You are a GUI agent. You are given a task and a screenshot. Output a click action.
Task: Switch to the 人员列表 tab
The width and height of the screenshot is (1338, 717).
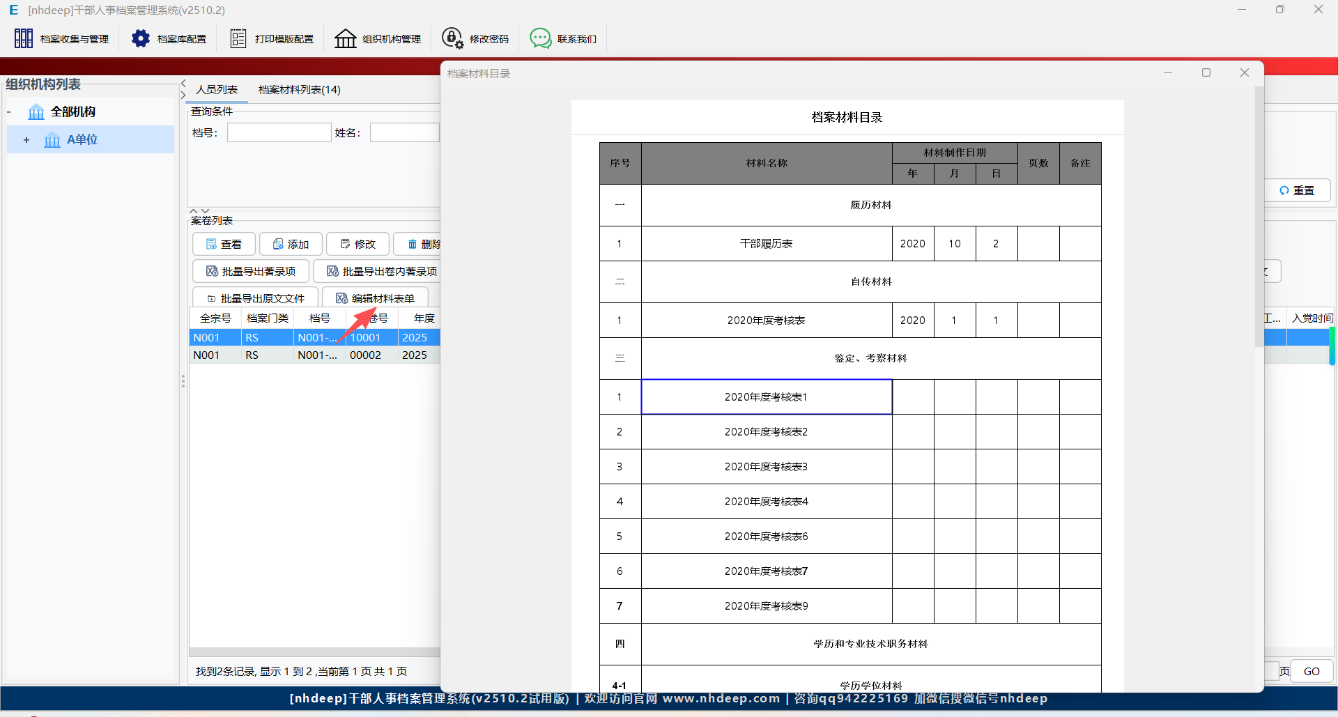click(217, 89)
